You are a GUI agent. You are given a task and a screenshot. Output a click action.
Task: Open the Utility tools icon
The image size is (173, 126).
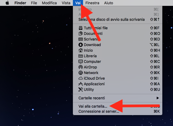(x=81, y=90)
